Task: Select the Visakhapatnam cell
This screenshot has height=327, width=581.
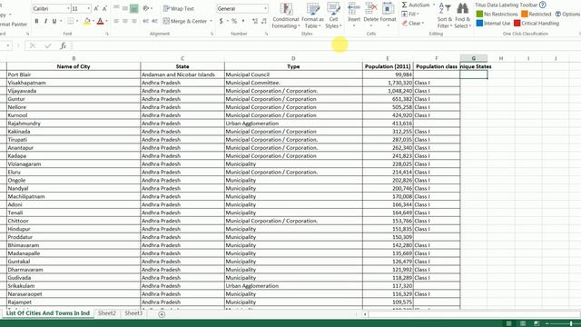Action: tap(74, 83)
